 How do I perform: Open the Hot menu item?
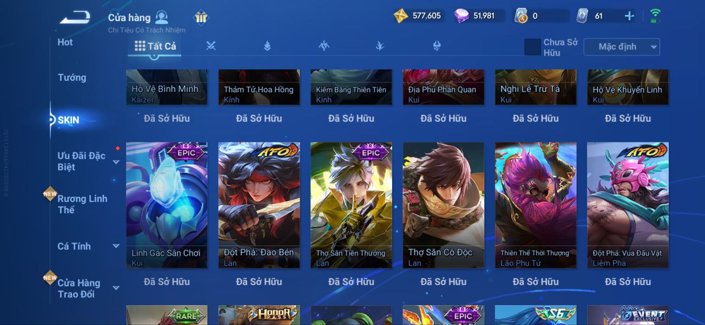(x=65, y=42)
